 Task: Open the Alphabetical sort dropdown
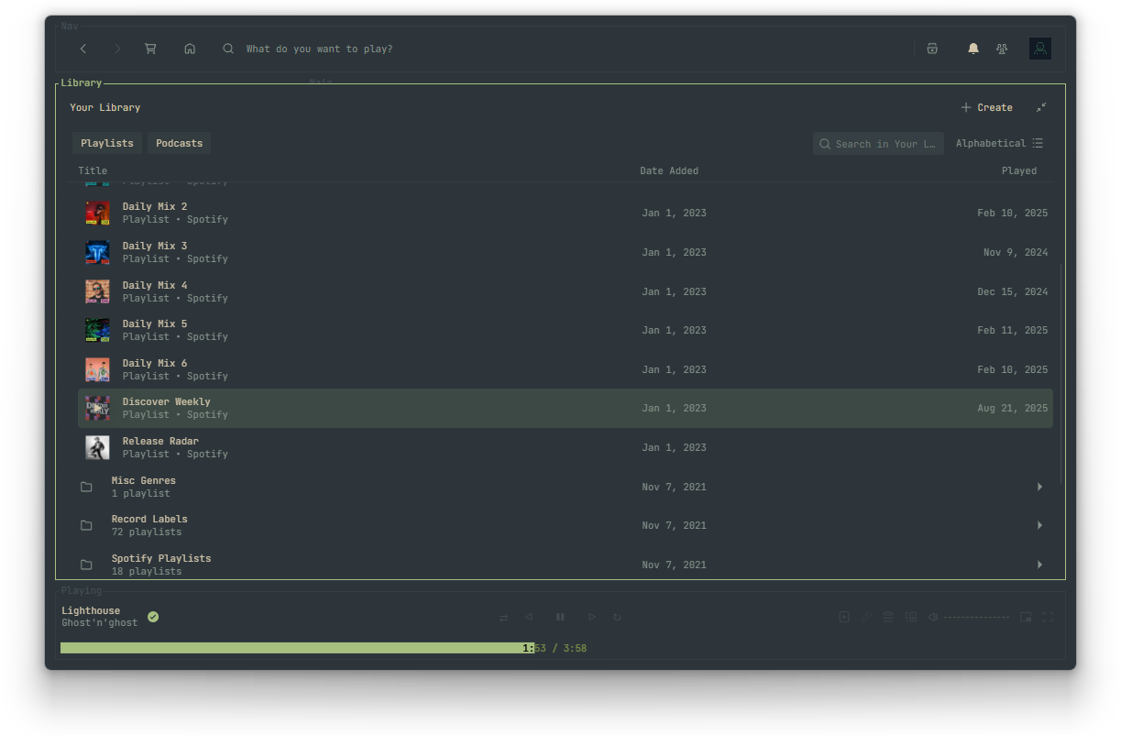pyautogui.click(x=999, y=143)
